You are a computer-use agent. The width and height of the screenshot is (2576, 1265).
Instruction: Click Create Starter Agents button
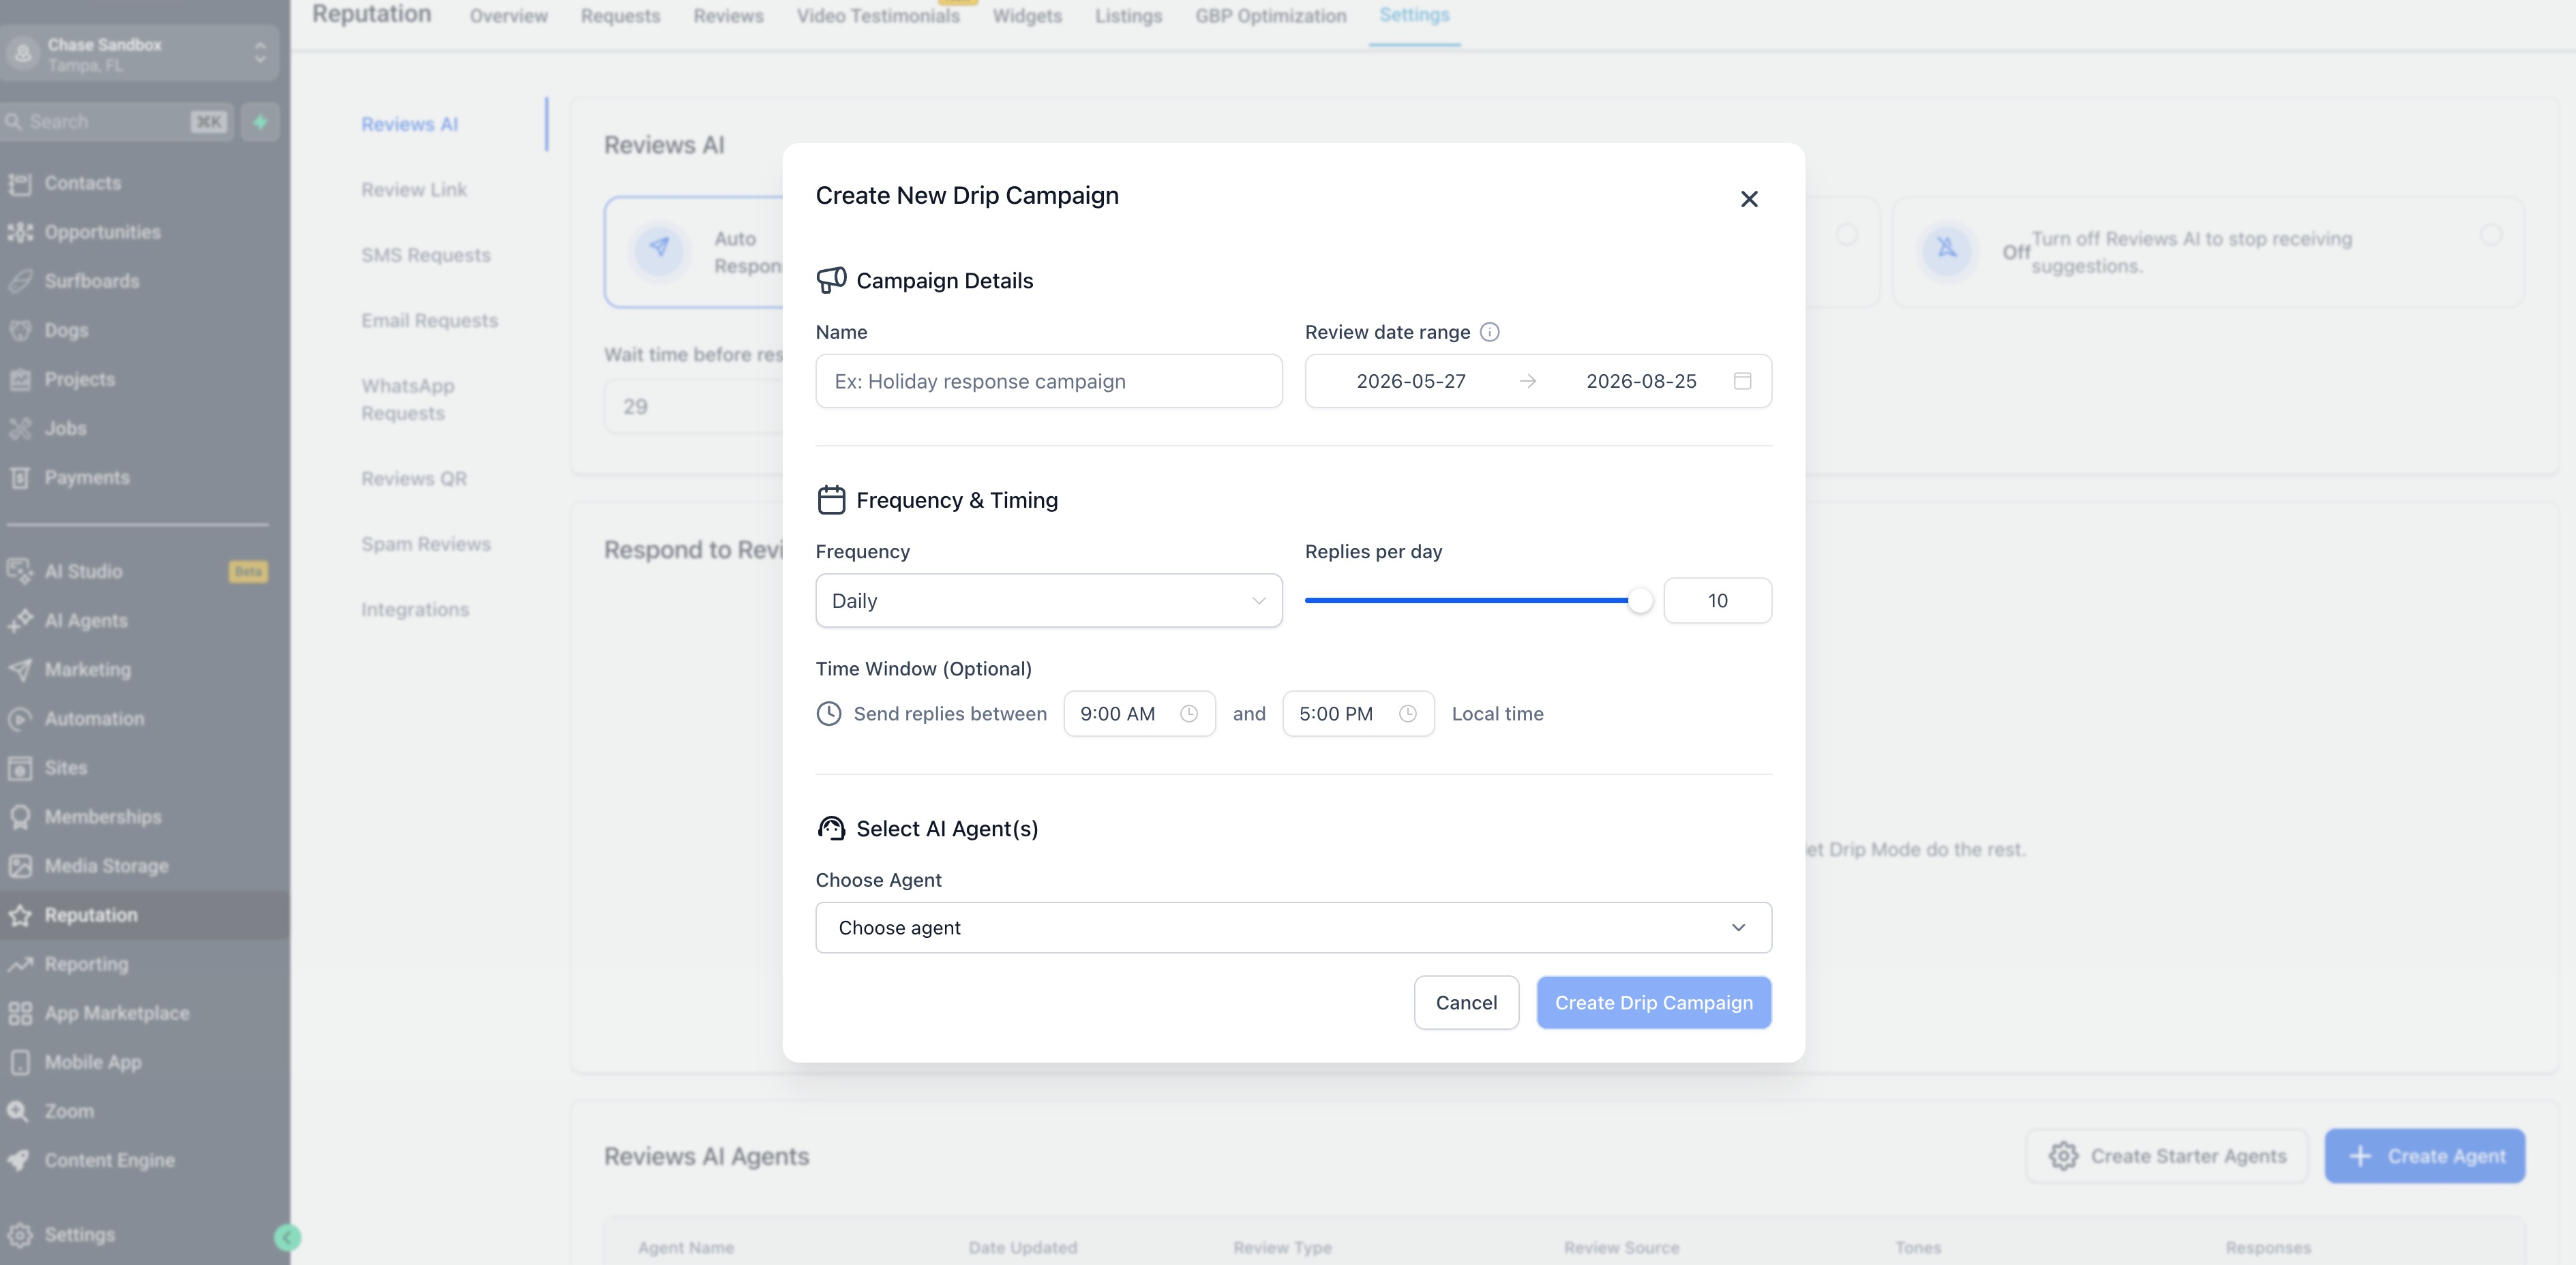point(2167,1157)
